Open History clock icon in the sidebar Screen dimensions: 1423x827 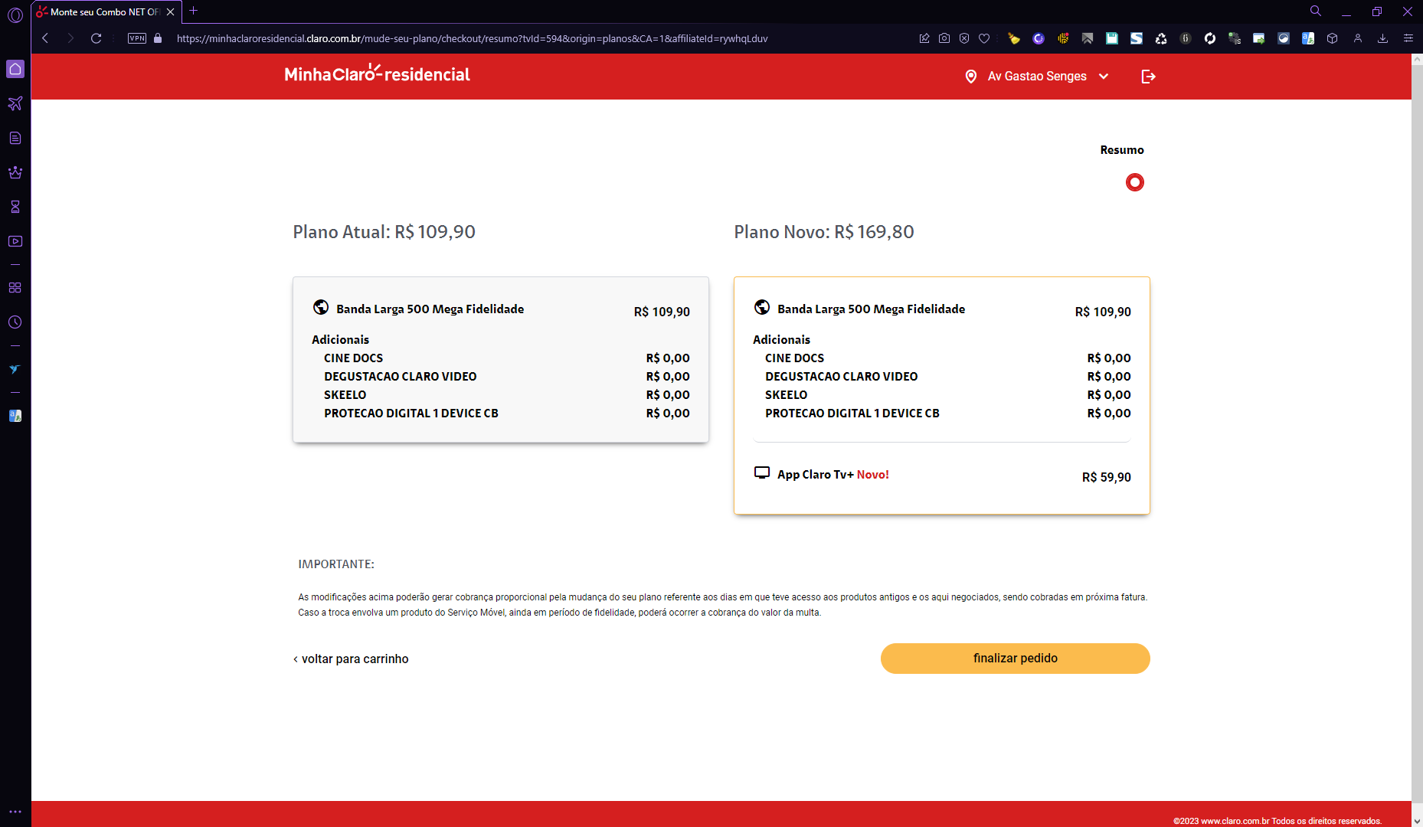coord(15,322)
